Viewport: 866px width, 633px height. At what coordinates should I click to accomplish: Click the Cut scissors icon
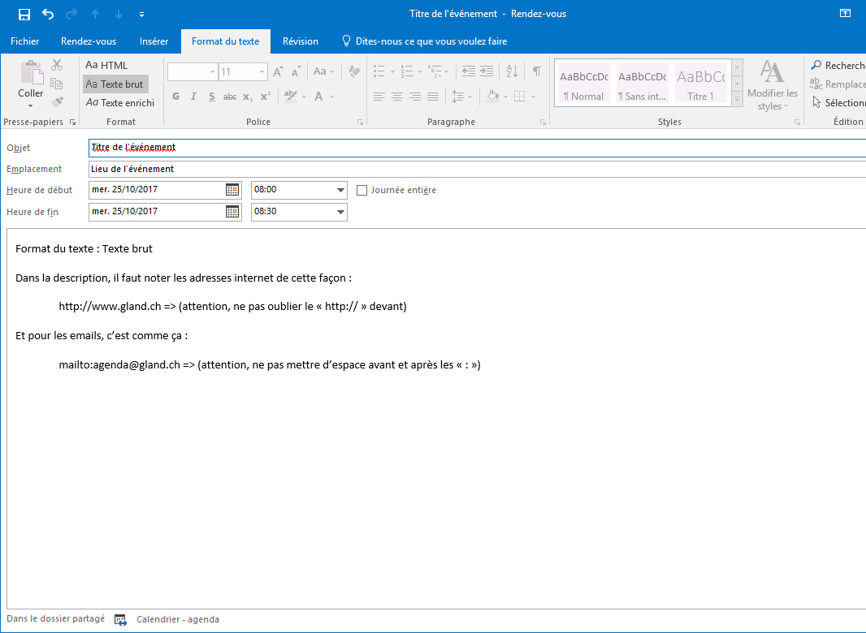click(x=57, y=65)
